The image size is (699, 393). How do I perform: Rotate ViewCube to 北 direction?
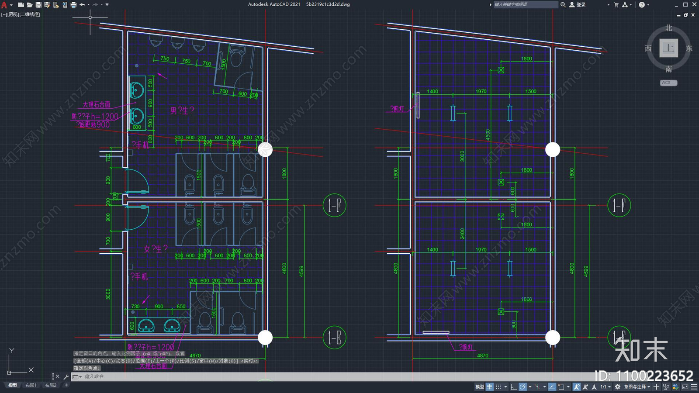click(668, 28)
